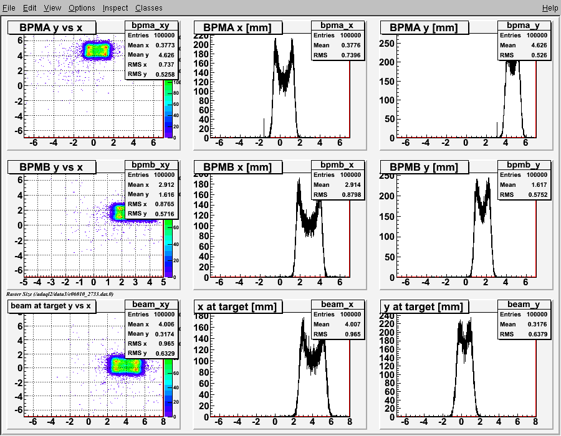Open the View menu
Image resolution: width=561 pixels, height=436 pixels.
pyautogui.click(x=52, y=7)
